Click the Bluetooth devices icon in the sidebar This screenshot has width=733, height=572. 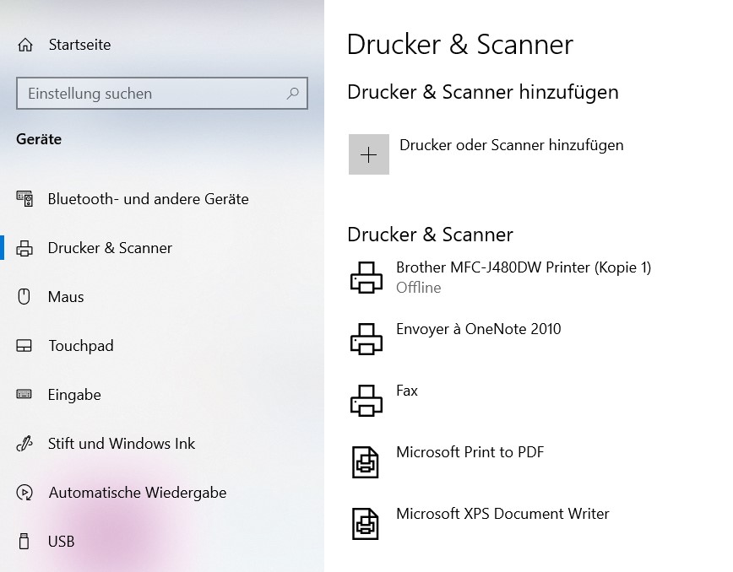pyautogui.click(x=25, y=199)
